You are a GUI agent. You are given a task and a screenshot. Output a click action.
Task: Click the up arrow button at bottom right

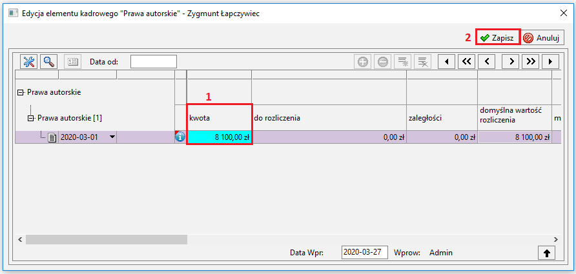pos(546,253)
